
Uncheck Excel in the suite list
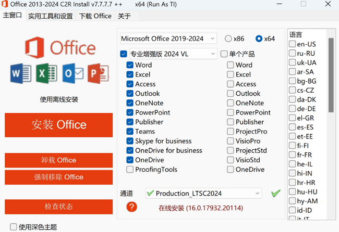[130, 74]
